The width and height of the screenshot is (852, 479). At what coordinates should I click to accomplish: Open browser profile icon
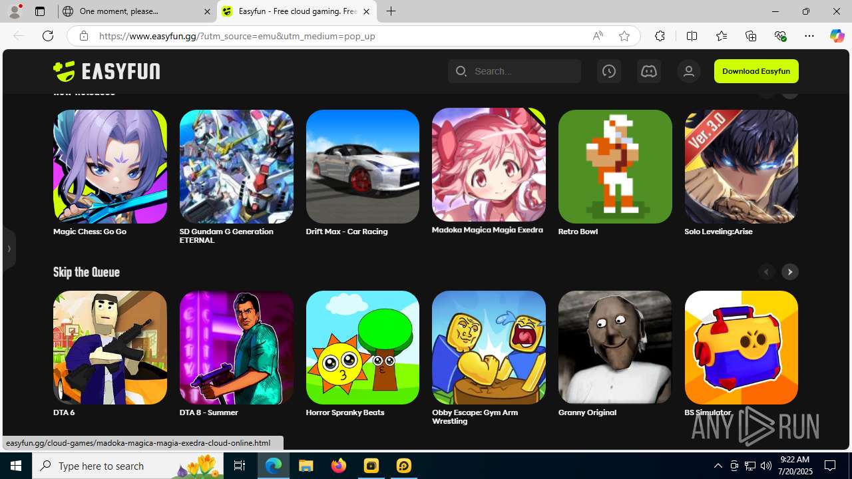pos(15,11)
